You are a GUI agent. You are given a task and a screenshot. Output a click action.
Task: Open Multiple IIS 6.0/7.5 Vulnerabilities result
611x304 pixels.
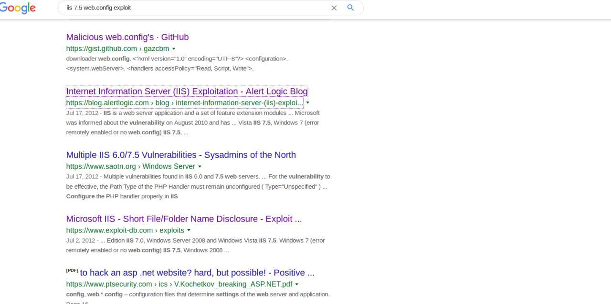(x=181, y=155)
